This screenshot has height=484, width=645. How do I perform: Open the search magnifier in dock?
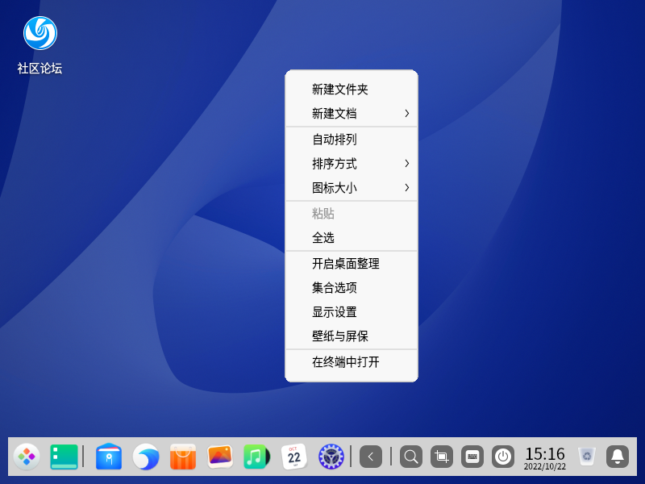point(411,457)
